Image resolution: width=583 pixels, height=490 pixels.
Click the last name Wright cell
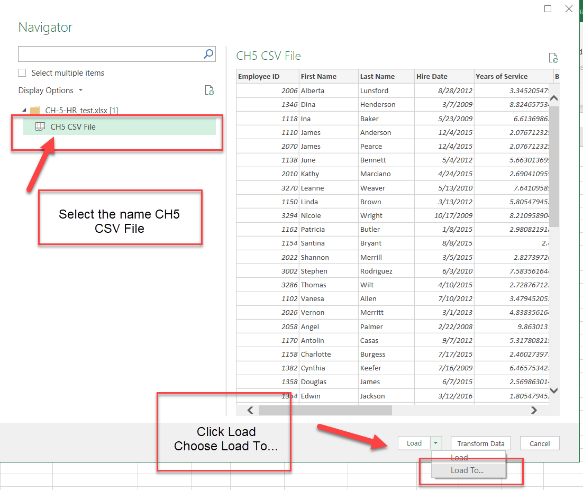point(386,215)
